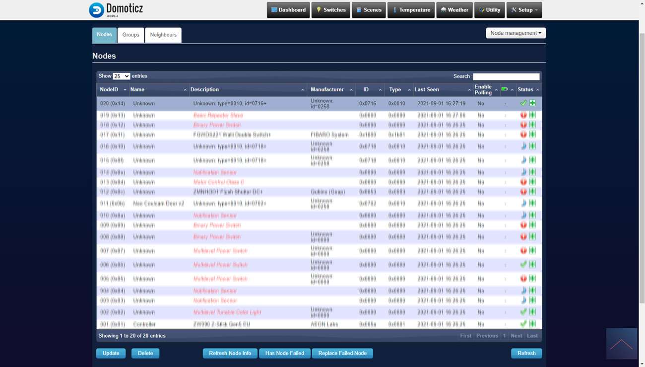Click the battery icon column header
The width and height of the screenshot is (645, 367).
coord(505,89)
